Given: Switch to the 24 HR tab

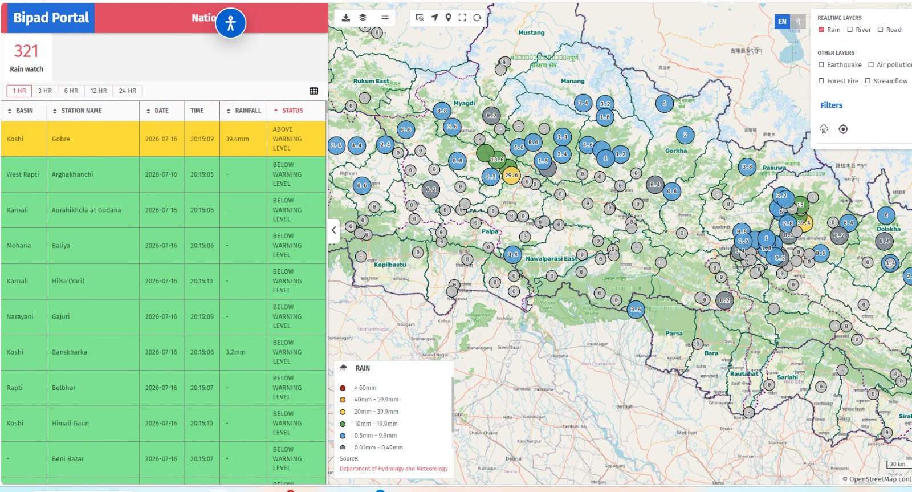Looking at the screenshot, I should (128, 91).
